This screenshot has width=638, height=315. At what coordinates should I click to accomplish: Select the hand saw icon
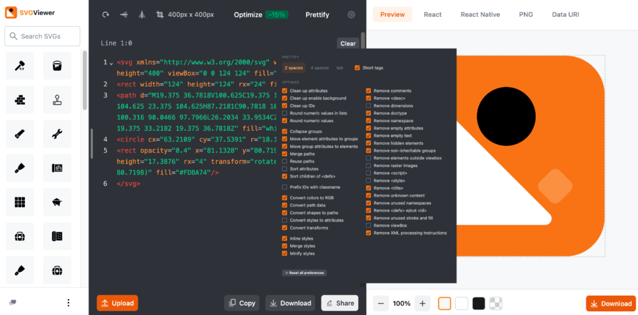(x=20, y=134)
